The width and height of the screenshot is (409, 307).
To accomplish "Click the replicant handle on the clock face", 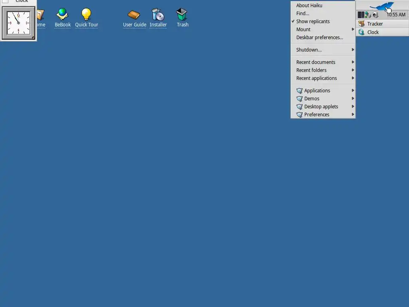I will (33, 38).
